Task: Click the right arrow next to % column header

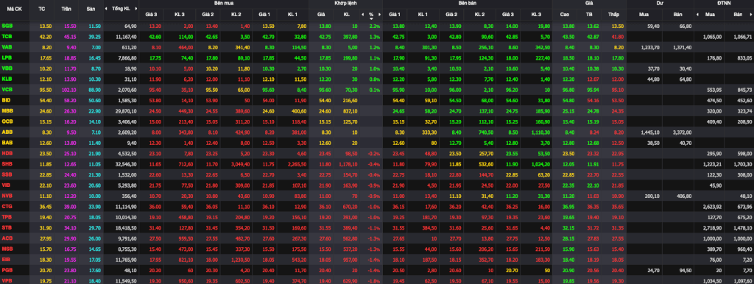Action: (x=378, y=15)
